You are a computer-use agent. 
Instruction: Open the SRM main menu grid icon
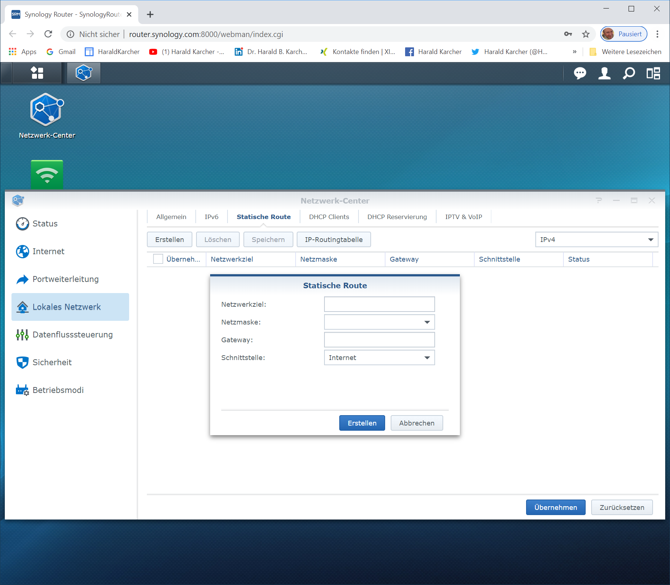[x=37, y=73]
